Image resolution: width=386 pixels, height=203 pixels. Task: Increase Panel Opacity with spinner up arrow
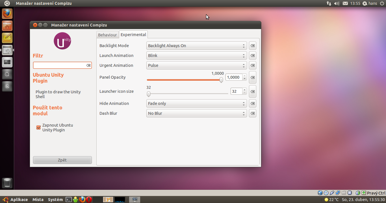(244, 76)
